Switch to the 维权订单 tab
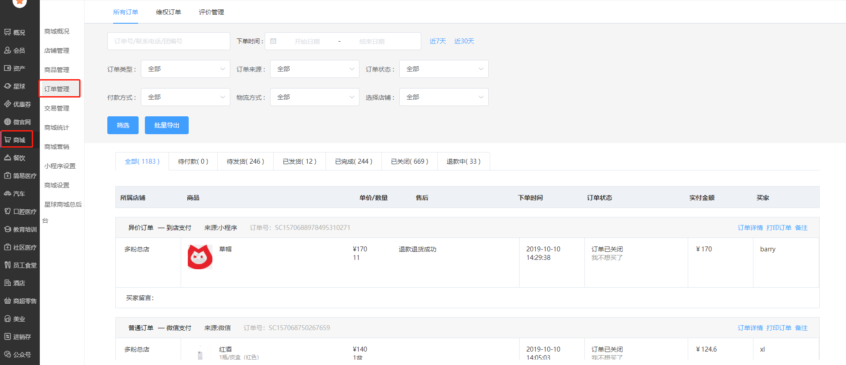Viewport: 846px width, 365px height. tap(168, 12)
